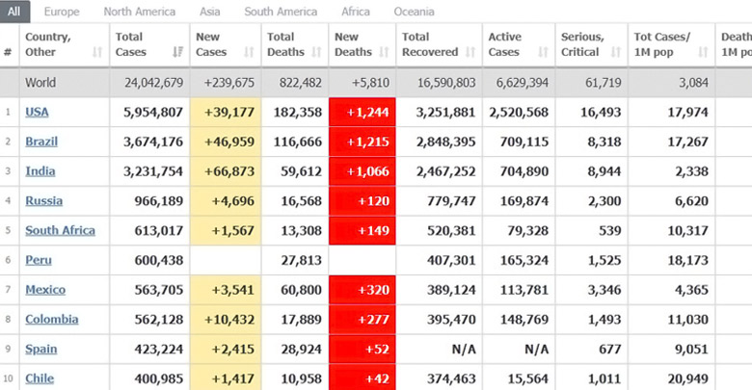Click the Brazil country link
The width and height of the screenshot is (752, 390).
41,142
